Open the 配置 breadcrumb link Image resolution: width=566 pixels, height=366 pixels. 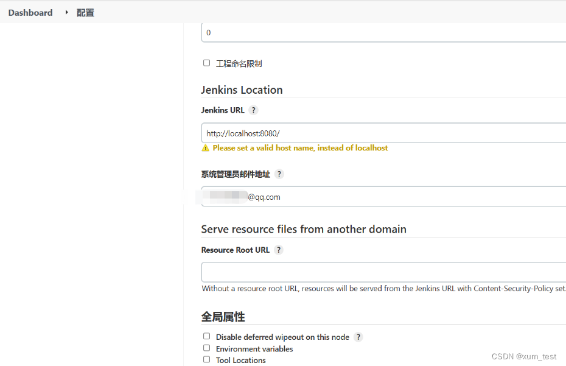coord(86,13)
